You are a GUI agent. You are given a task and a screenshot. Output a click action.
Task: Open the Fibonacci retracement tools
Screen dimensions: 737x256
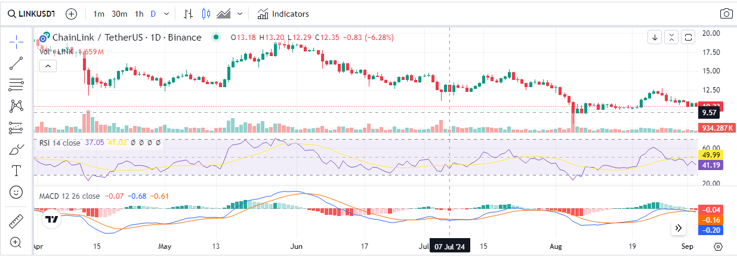coord(16,84)
